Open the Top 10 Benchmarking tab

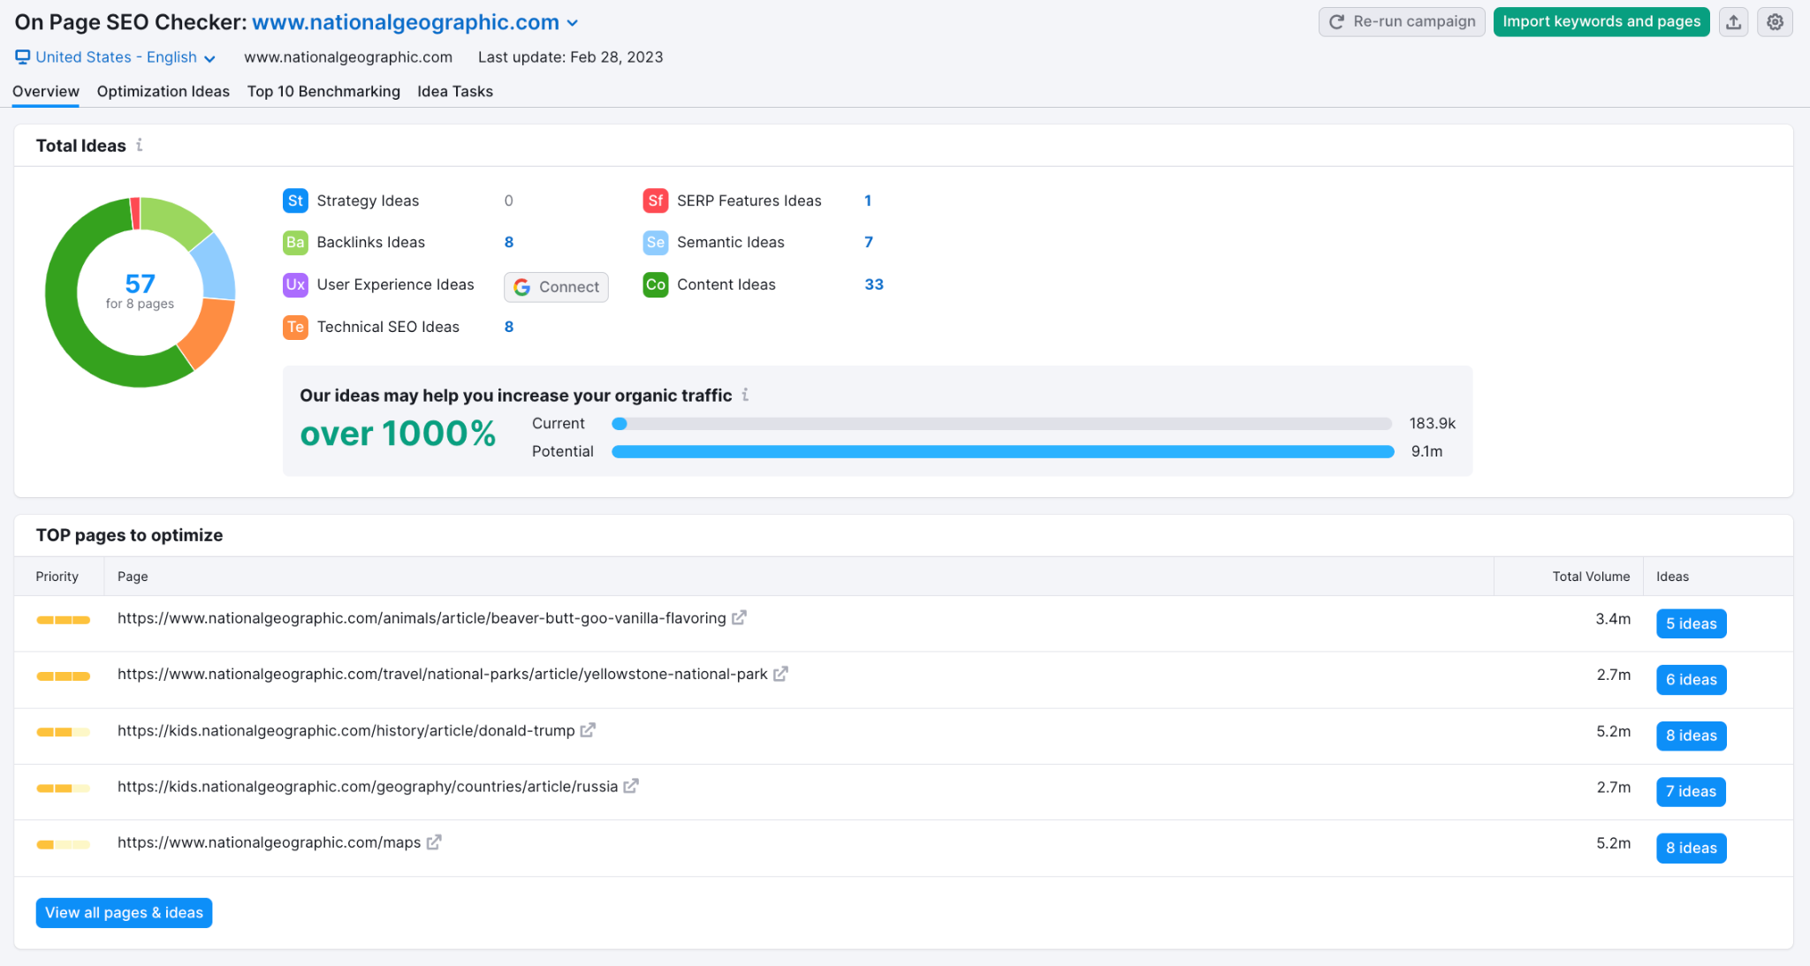coord(323,91)
